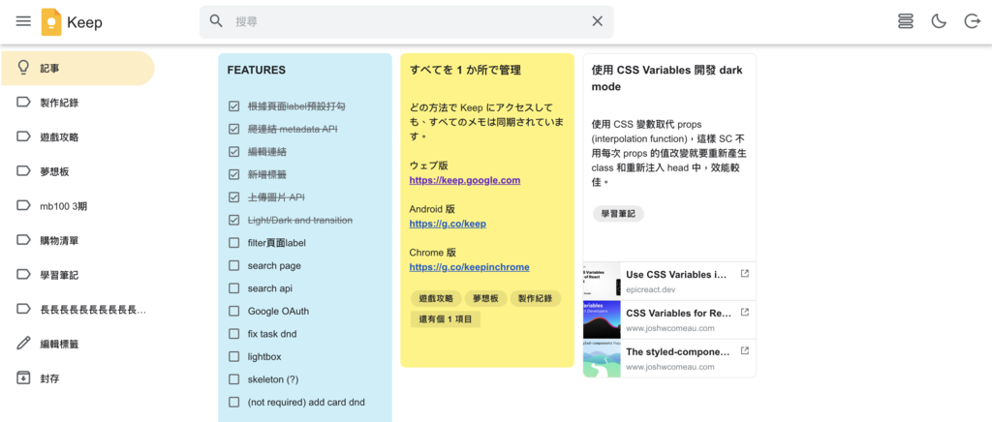This screenshot has width=992, height=422.
Task: Check the filter頁面label task
Action: [x=234, y=243]
